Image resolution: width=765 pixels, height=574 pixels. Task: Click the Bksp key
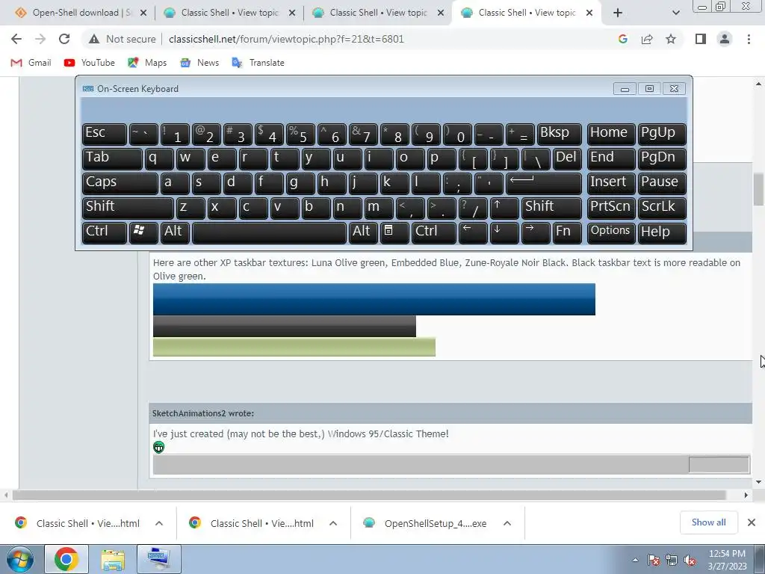(x=559, y=134)
